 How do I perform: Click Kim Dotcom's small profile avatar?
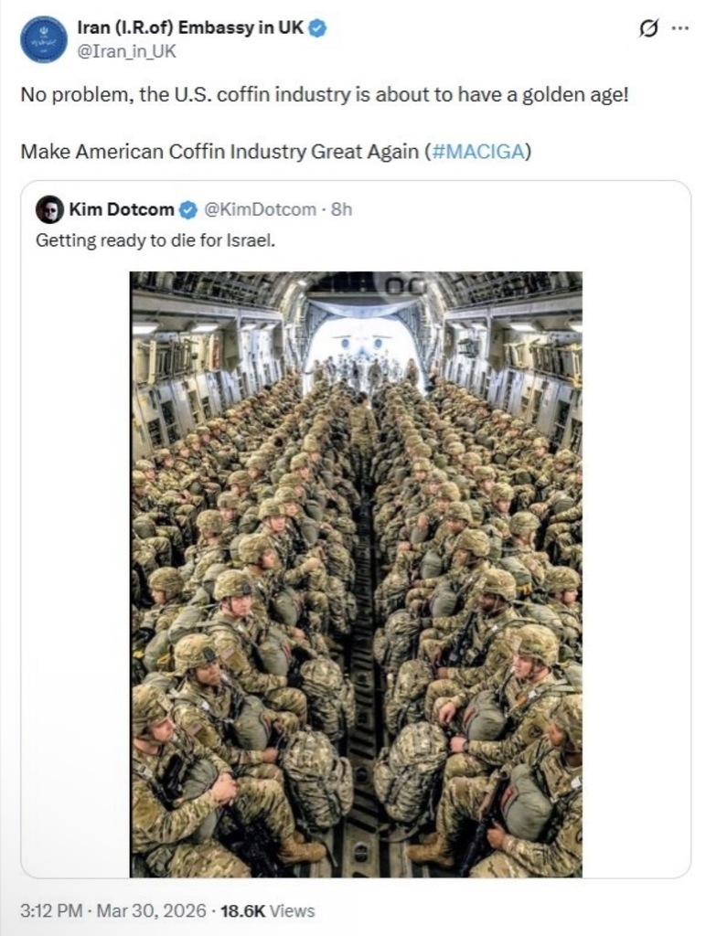(x=49, y=209)
